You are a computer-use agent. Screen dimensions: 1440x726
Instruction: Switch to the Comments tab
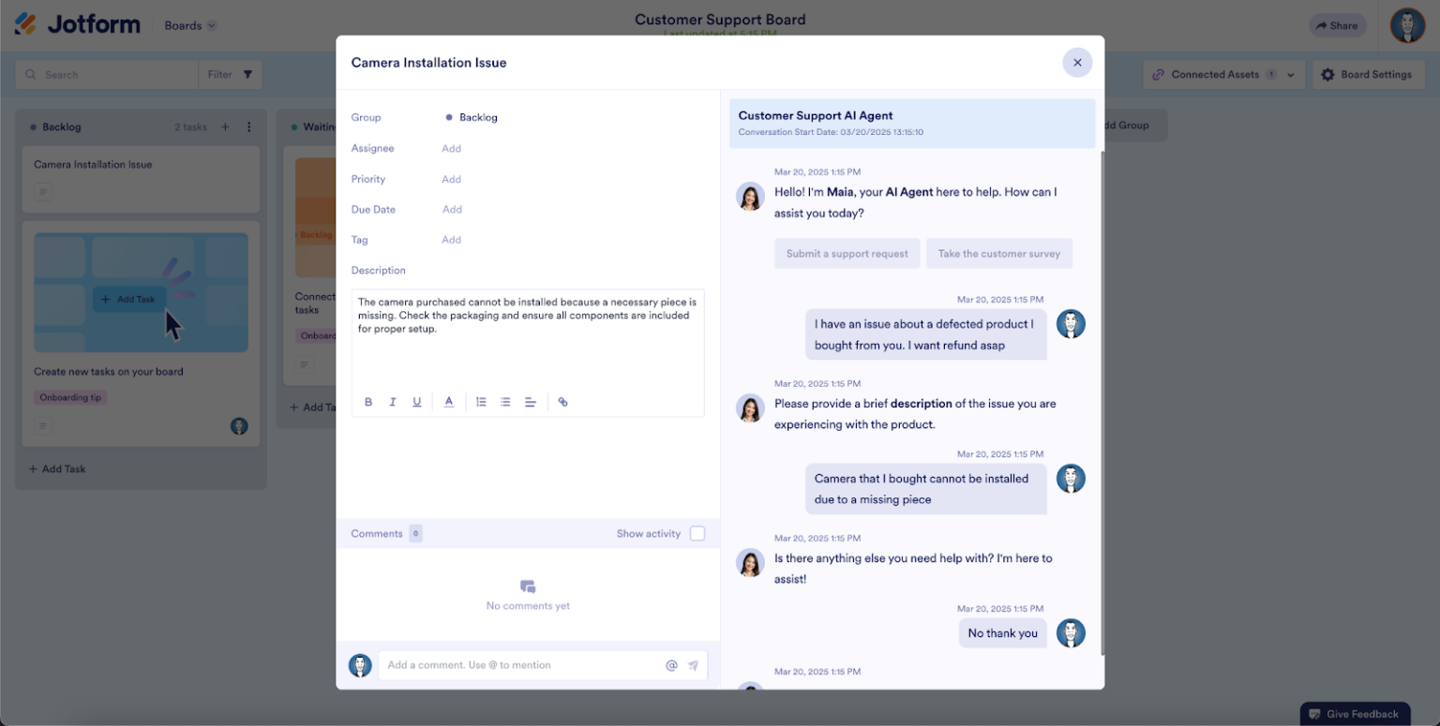[376, 533]
